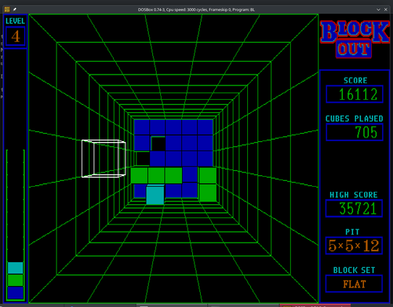This screenshot has height=307, width=393.
Task: Select the white wireframe falling block
Action: tap(104, 159)
